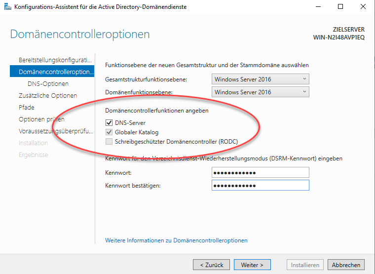Close the Active Directory assistant window
Screen dimensions: 375x274
coord(363,7)
